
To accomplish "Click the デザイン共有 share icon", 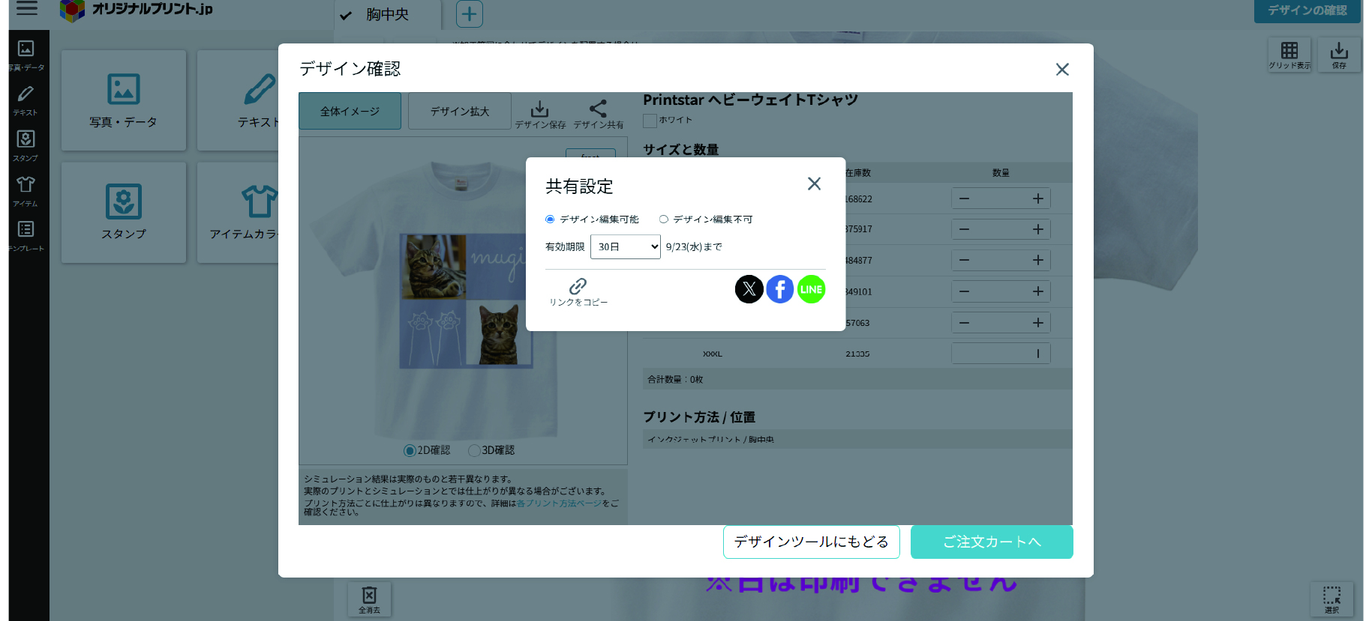I will [x=599, y=114].
